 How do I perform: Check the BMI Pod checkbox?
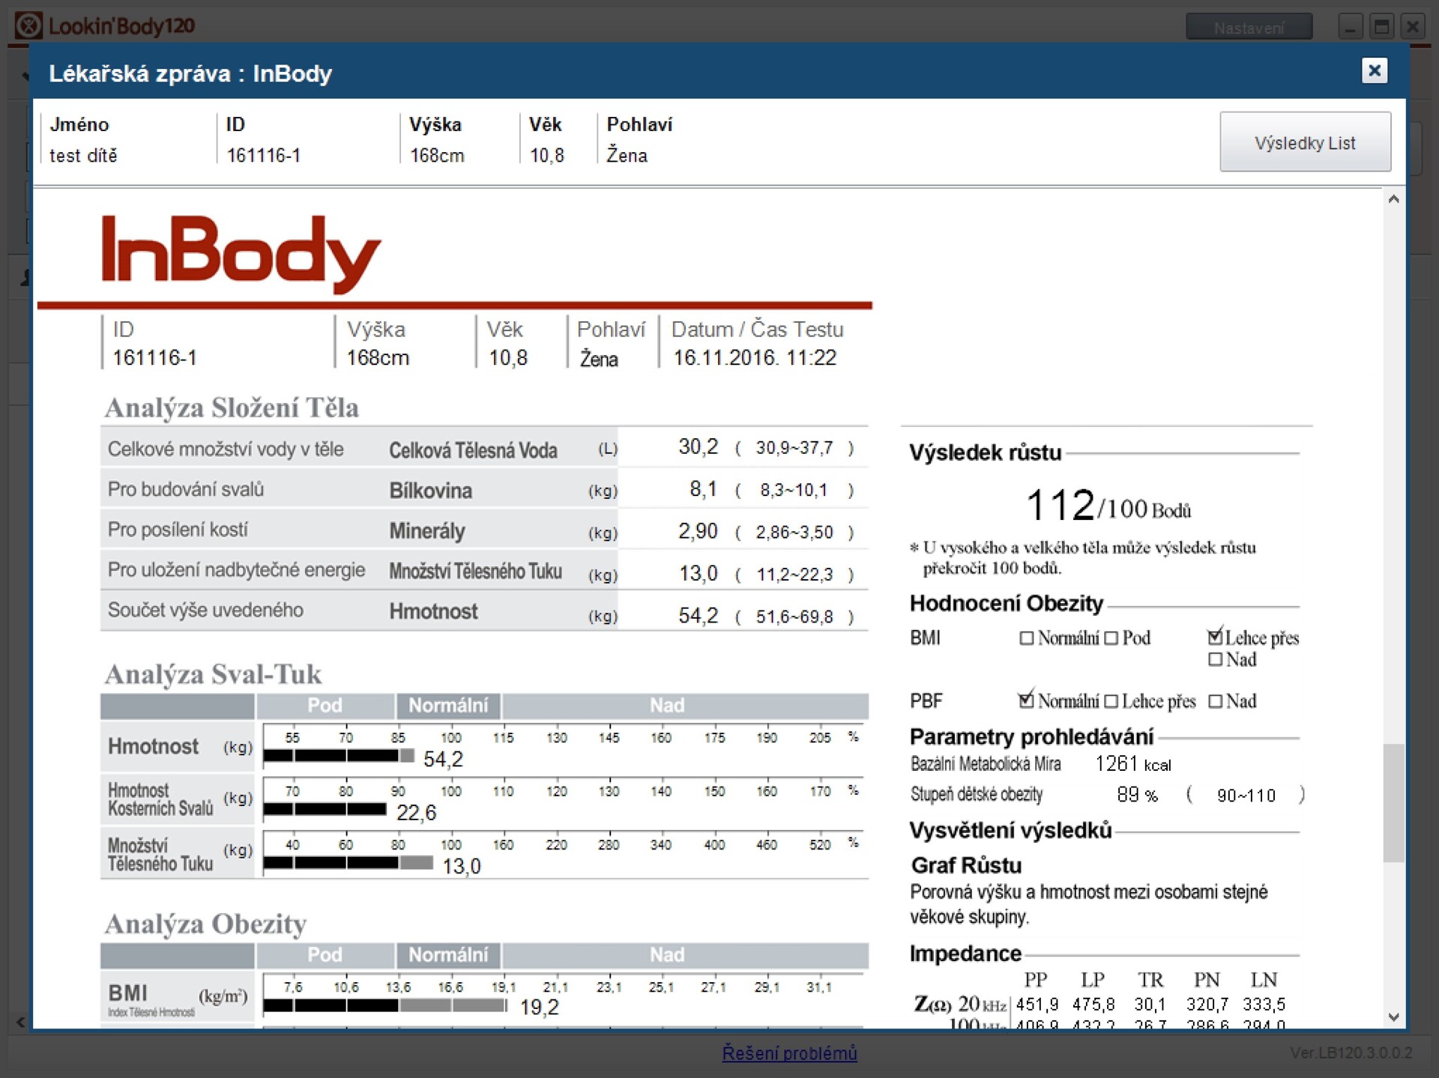[x=1111, y=638]
